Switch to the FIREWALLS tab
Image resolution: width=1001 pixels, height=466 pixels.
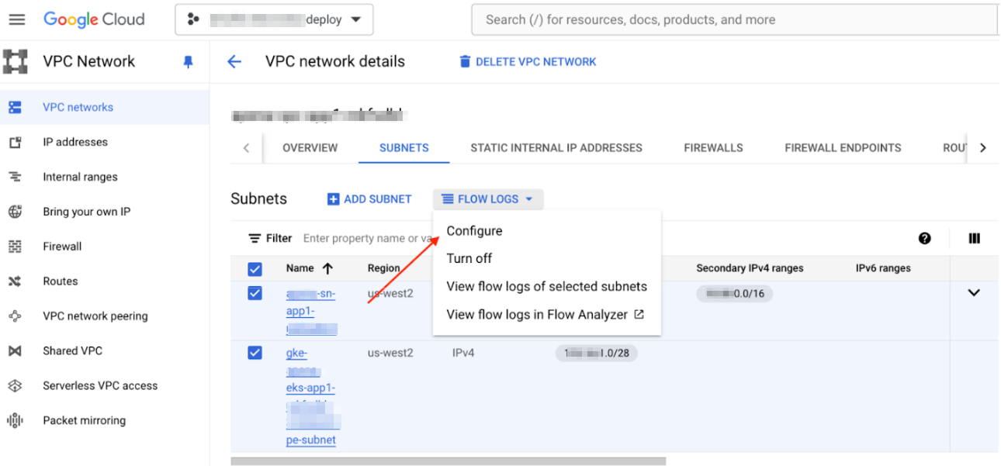pyautogui.click(x=713, y=147)
